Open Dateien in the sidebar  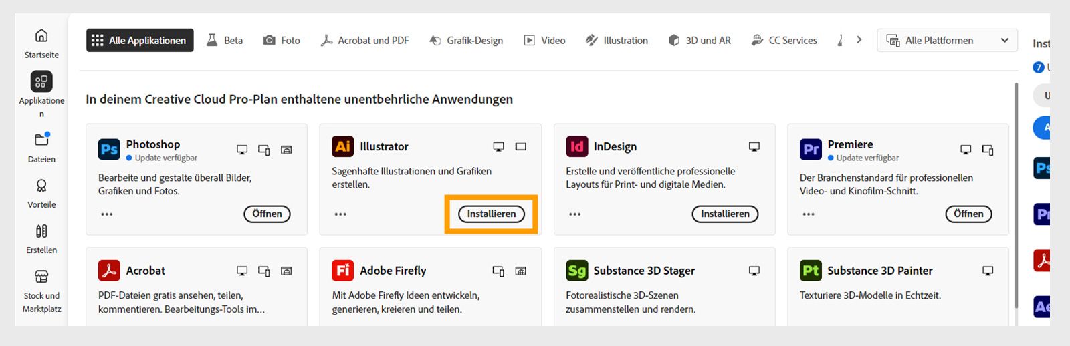tap(41, 147)
